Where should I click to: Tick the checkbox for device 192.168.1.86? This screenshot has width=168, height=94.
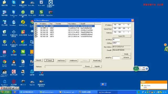36,34
